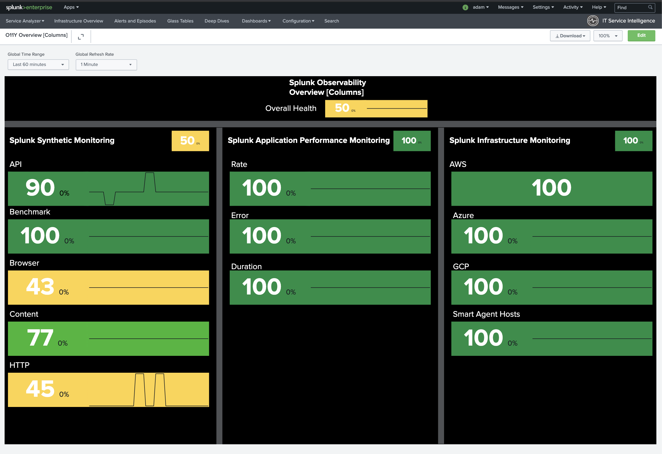Click the Overall Health 50 yellow tile

click(376, 108)
